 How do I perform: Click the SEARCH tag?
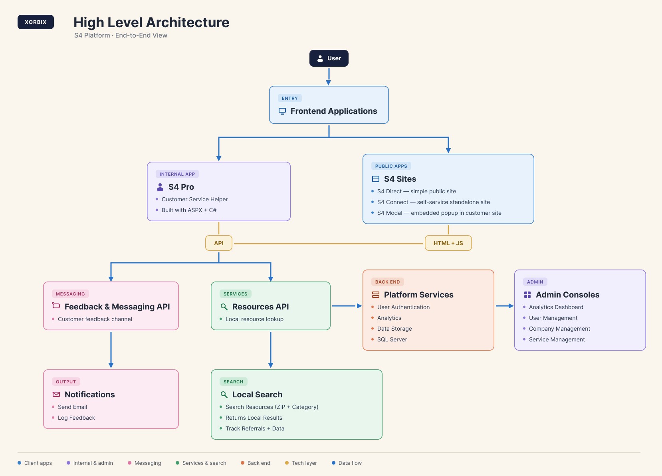coord(234,382)
